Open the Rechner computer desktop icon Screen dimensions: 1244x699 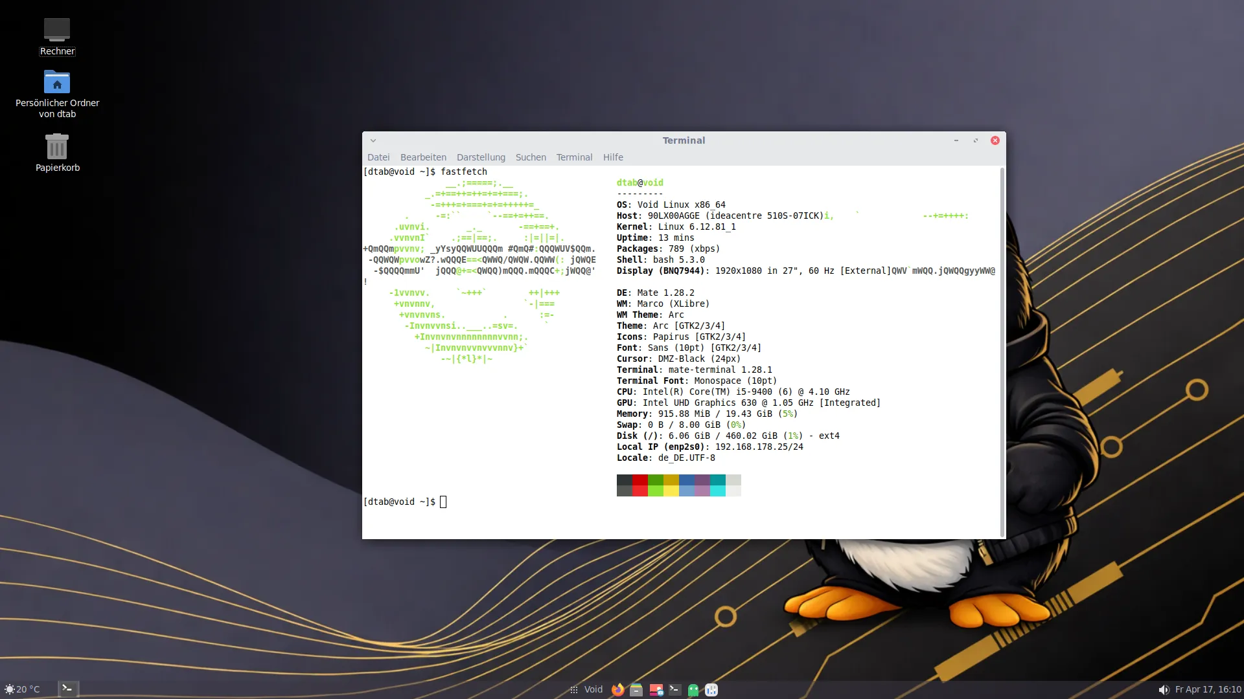click(x=57, y=30)
